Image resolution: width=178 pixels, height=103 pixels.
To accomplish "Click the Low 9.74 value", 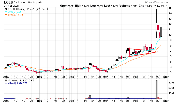I will tap(97, 6).
